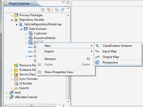Click the InsuranceDetails table icon

(31, 38)
